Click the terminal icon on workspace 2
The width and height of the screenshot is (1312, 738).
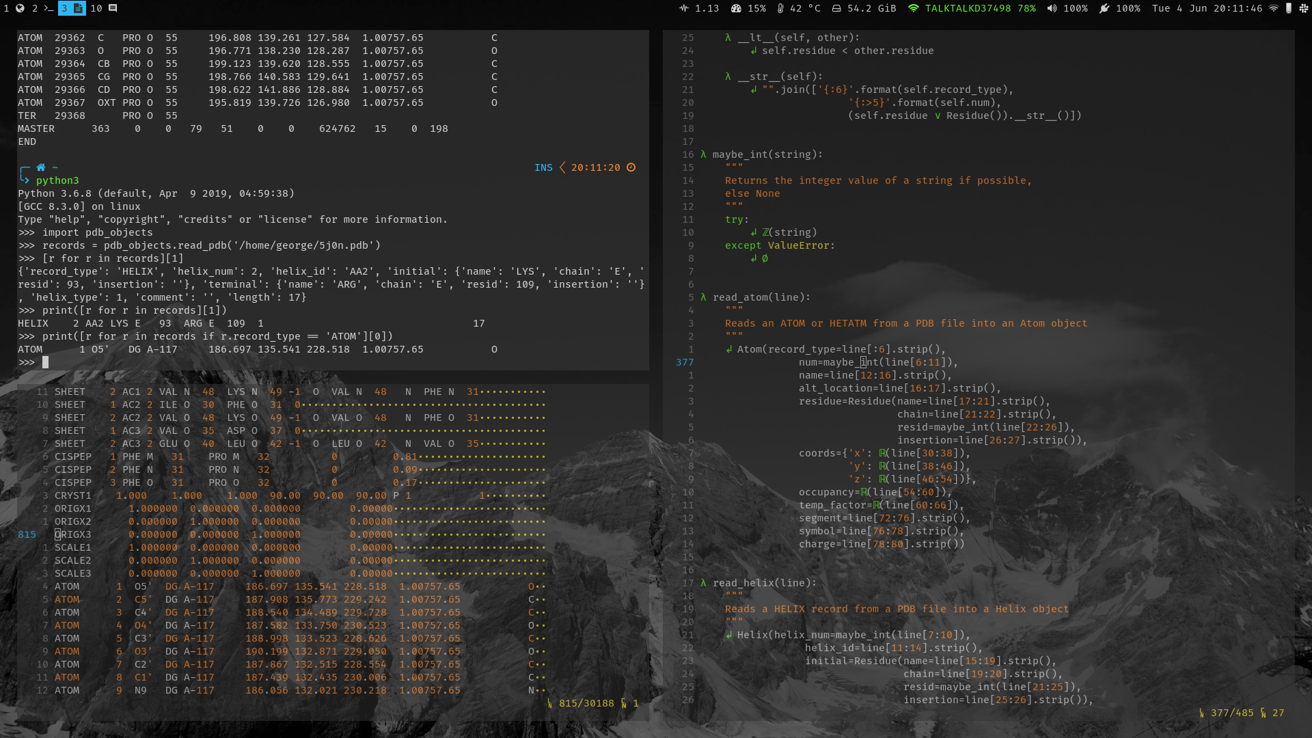(48, 9)
